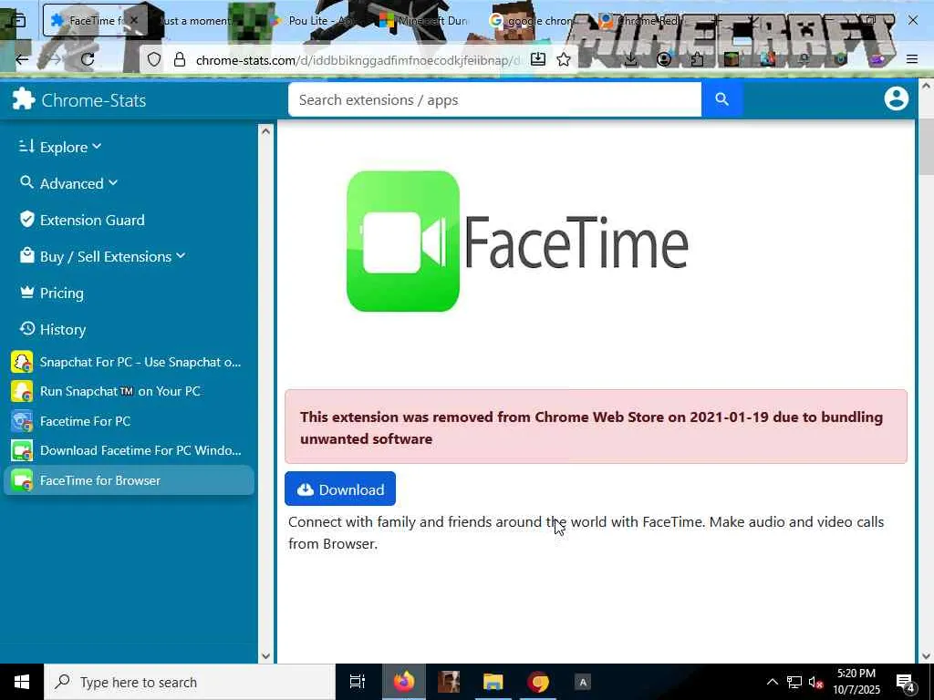
Task: Click the 'Connect with family and friends' description
Action: tap(586, 532)
